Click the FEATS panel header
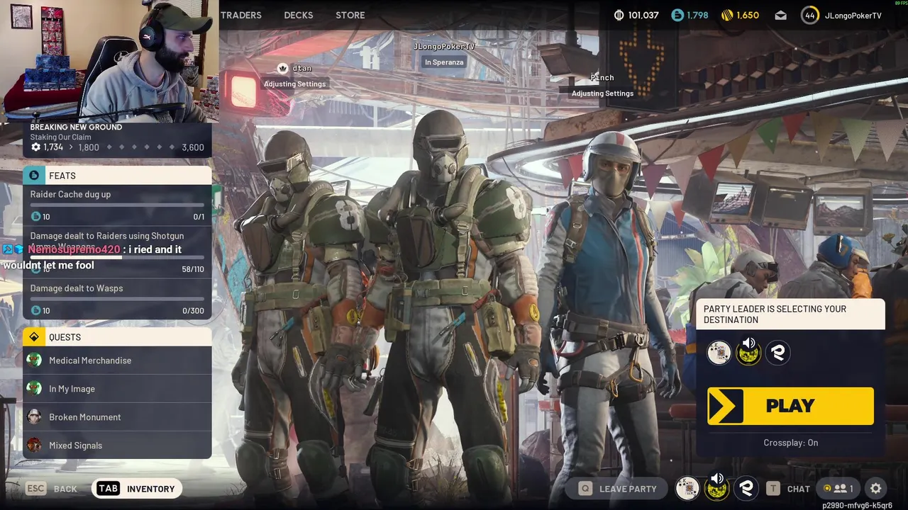The image size is (908, 510). tap(117, 176)
